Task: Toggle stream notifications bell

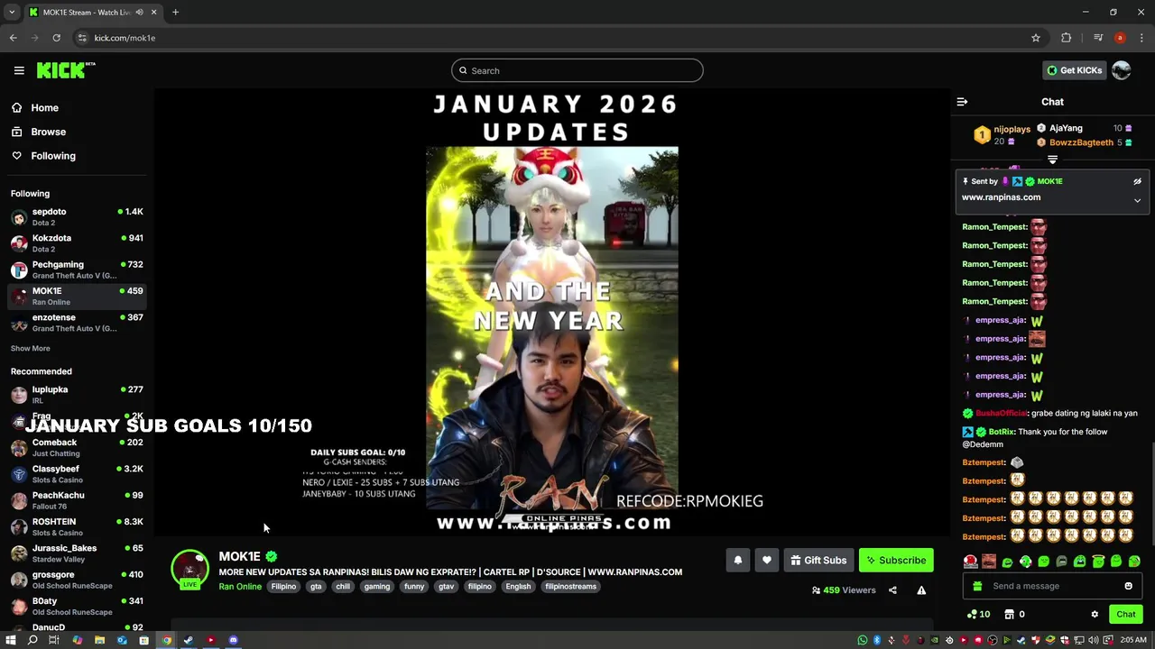Action: click(737, 560)
